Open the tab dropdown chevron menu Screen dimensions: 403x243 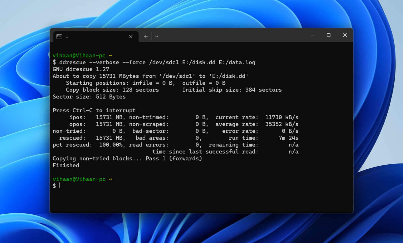coord(157,36)
